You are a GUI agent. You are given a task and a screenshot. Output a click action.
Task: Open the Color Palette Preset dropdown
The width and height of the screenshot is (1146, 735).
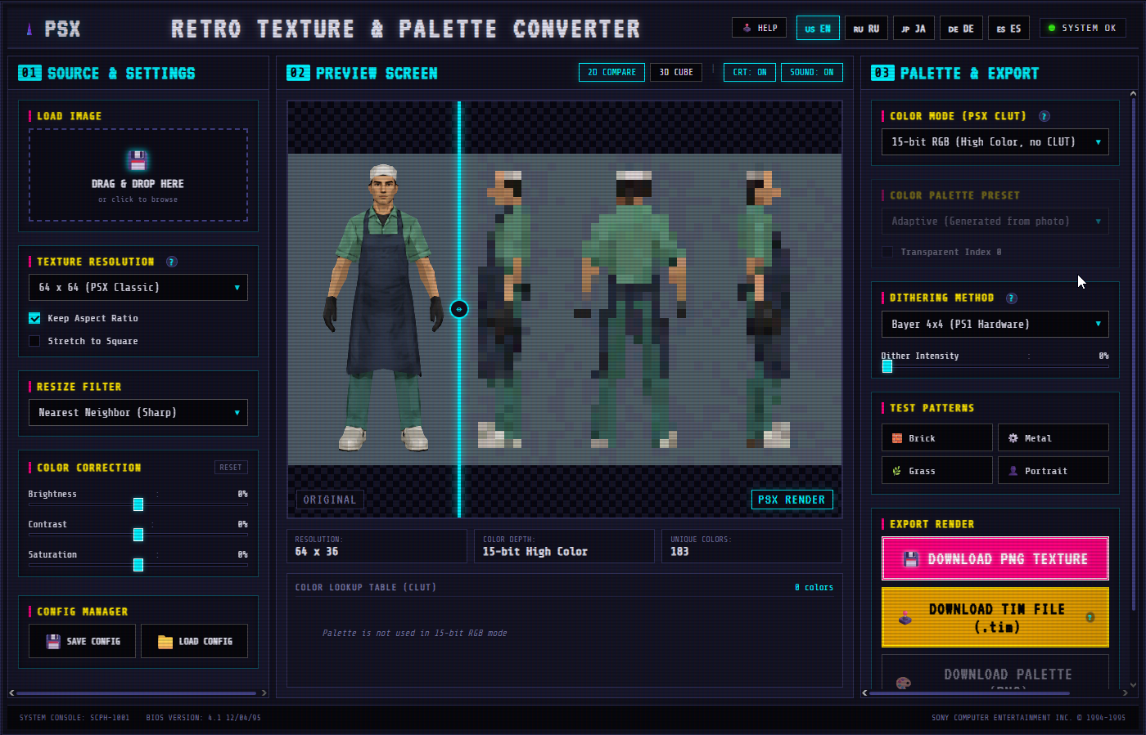point(995,222)
